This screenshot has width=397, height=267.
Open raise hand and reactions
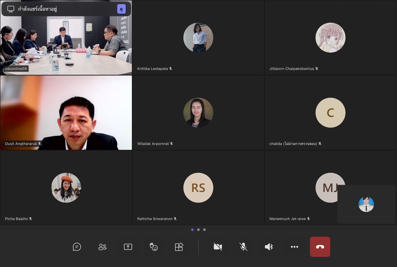(x=154, y=247)
